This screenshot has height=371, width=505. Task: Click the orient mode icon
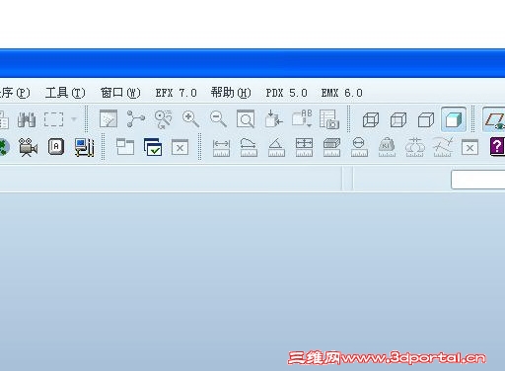tap(164, 119)
